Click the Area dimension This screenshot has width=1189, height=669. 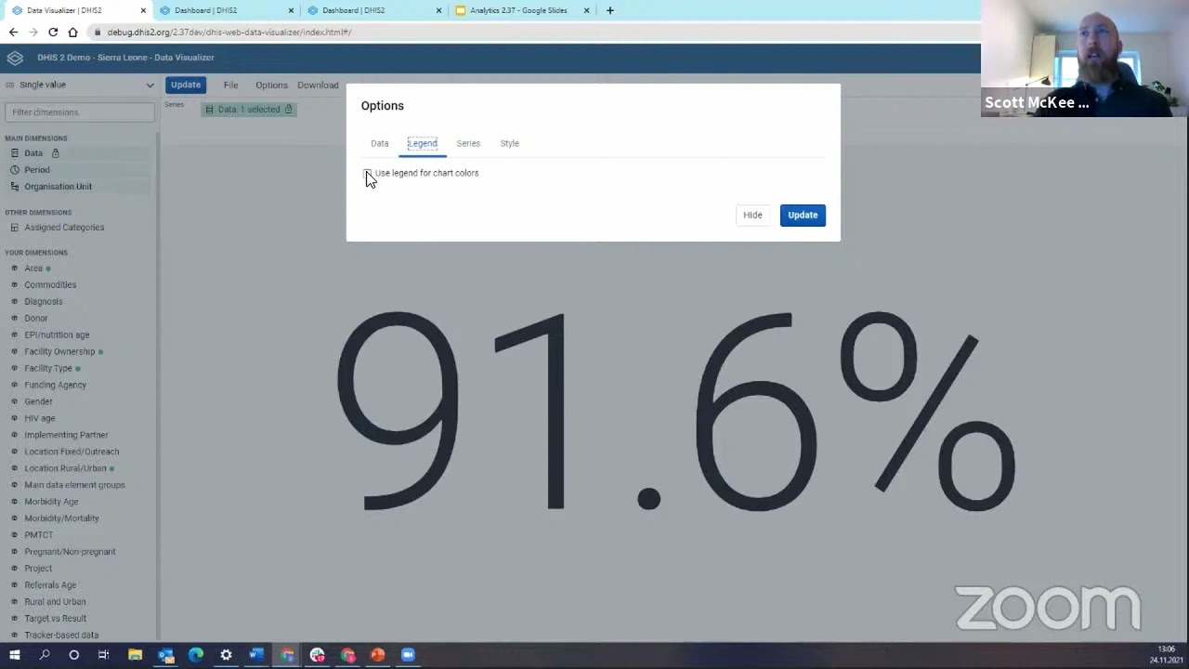[x=33, y=268]
